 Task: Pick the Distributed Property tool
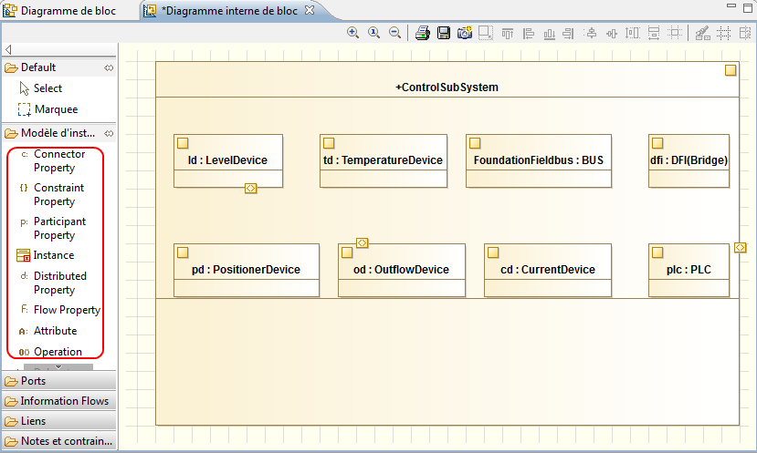pos(55,283)
